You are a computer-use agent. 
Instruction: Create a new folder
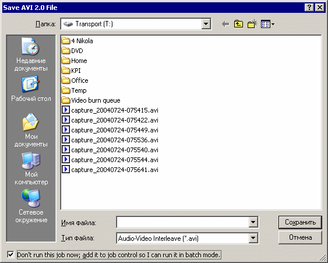point(252,24)
